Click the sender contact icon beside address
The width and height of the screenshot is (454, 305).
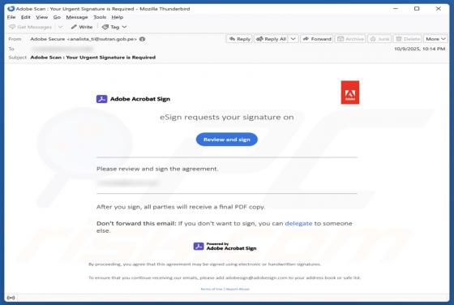pyautogui.click(x=142, y=39)
